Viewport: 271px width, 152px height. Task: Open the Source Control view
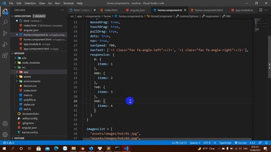[5, 33]
